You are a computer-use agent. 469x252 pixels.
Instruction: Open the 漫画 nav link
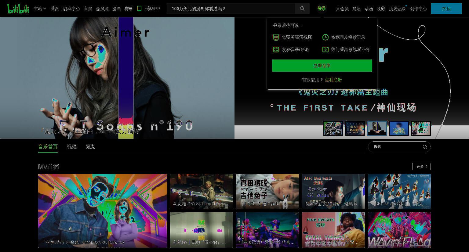coord(116,9)
